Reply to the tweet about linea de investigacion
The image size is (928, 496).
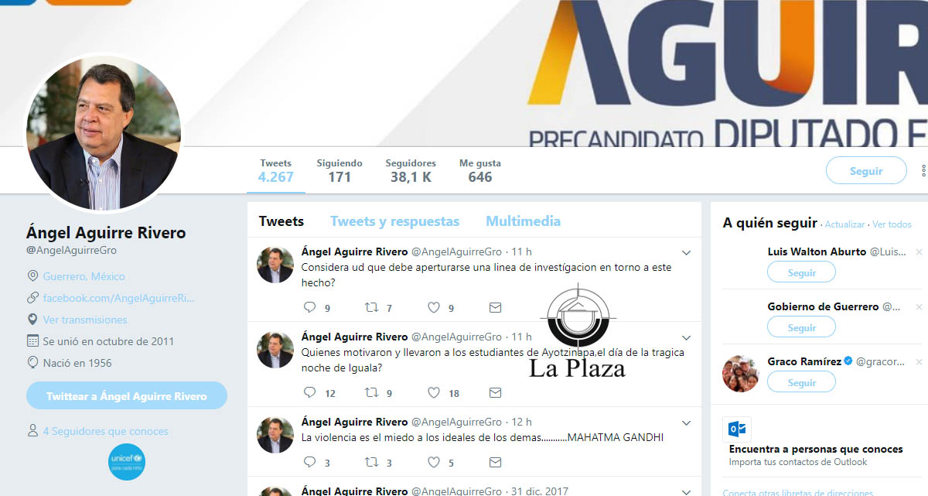(310, 307)
